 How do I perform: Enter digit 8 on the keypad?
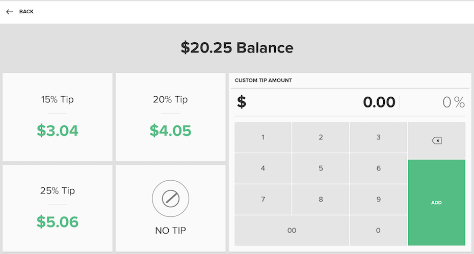321,200
